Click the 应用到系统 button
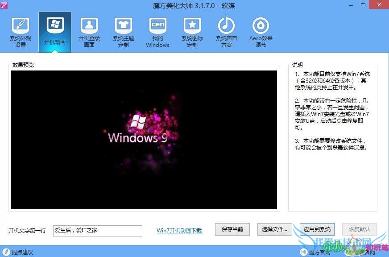The width and height of the screenshot is (389, 257). click(x=317, y=229)
